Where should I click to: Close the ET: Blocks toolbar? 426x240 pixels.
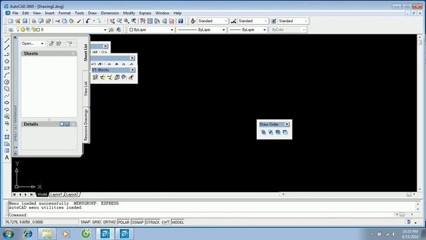click(x=132, y=70)
